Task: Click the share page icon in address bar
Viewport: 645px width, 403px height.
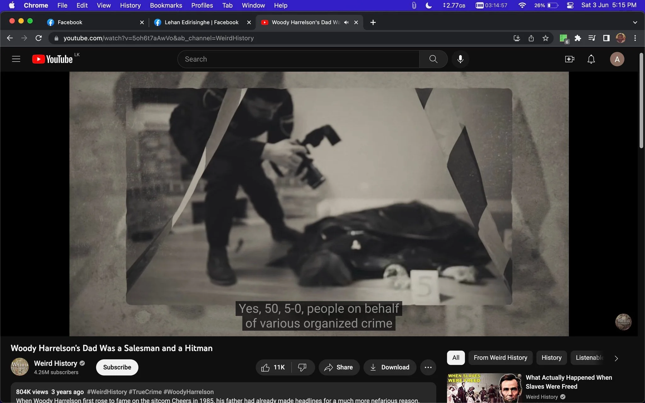Action: pos(531,38)
